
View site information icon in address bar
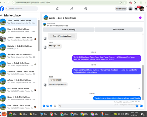tap(14, 3)
